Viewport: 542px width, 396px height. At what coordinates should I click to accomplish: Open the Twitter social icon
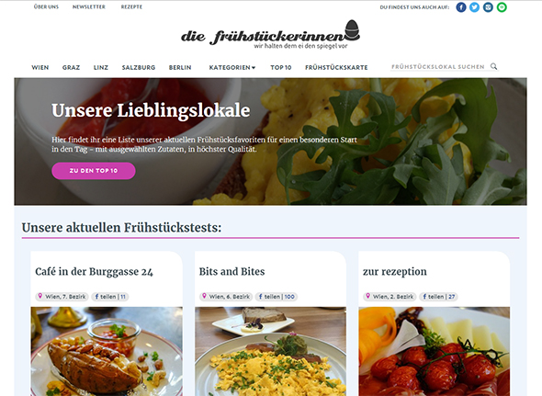coord(474,7)
